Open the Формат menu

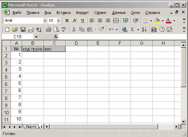[x=82, y=13]
